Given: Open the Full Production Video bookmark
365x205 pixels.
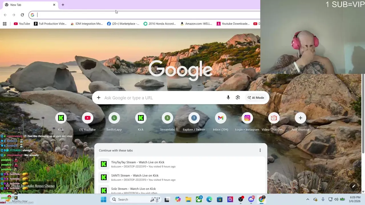Looking at the screenshot, I should (50, 24).
